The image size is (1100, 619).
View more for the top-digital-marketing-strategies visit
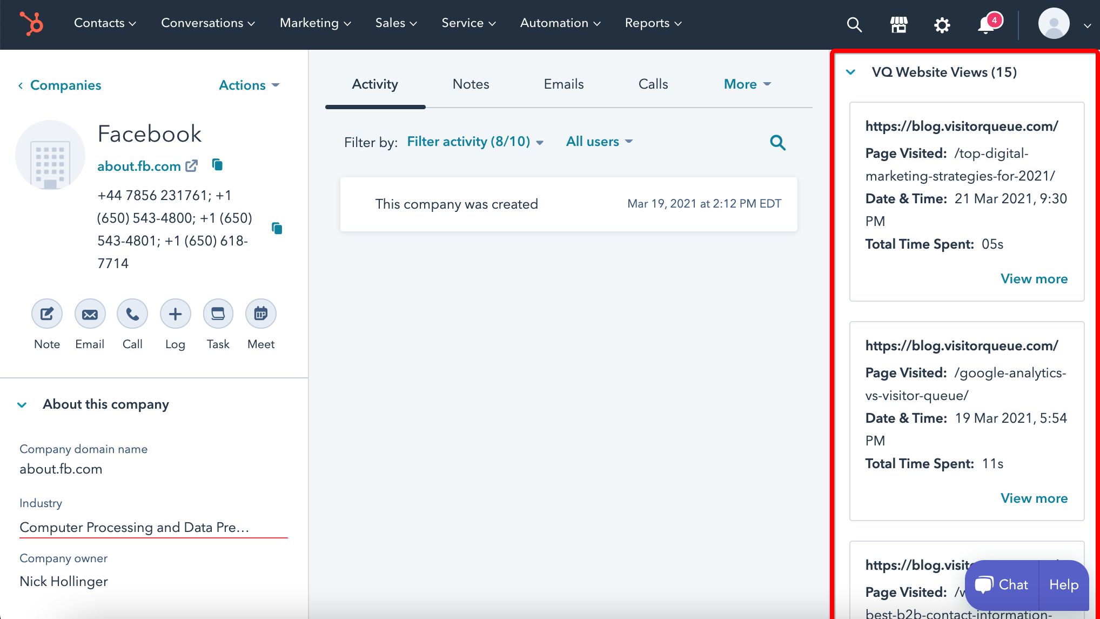[1034, 278]
